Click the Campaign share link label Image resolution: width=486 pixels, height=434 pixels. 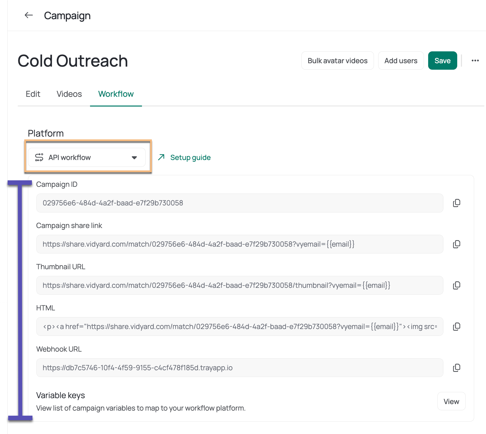(69, 225)
